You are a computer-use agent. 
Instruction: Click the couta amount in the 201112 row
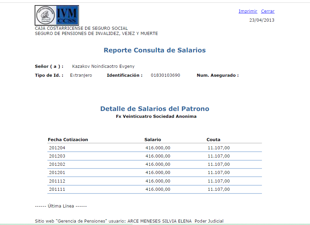point(219,181)
